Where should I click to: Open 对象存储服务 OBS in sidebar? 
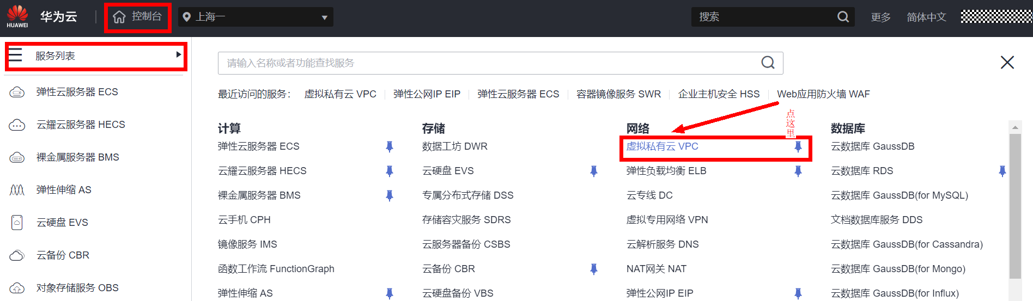pos(77,288)
